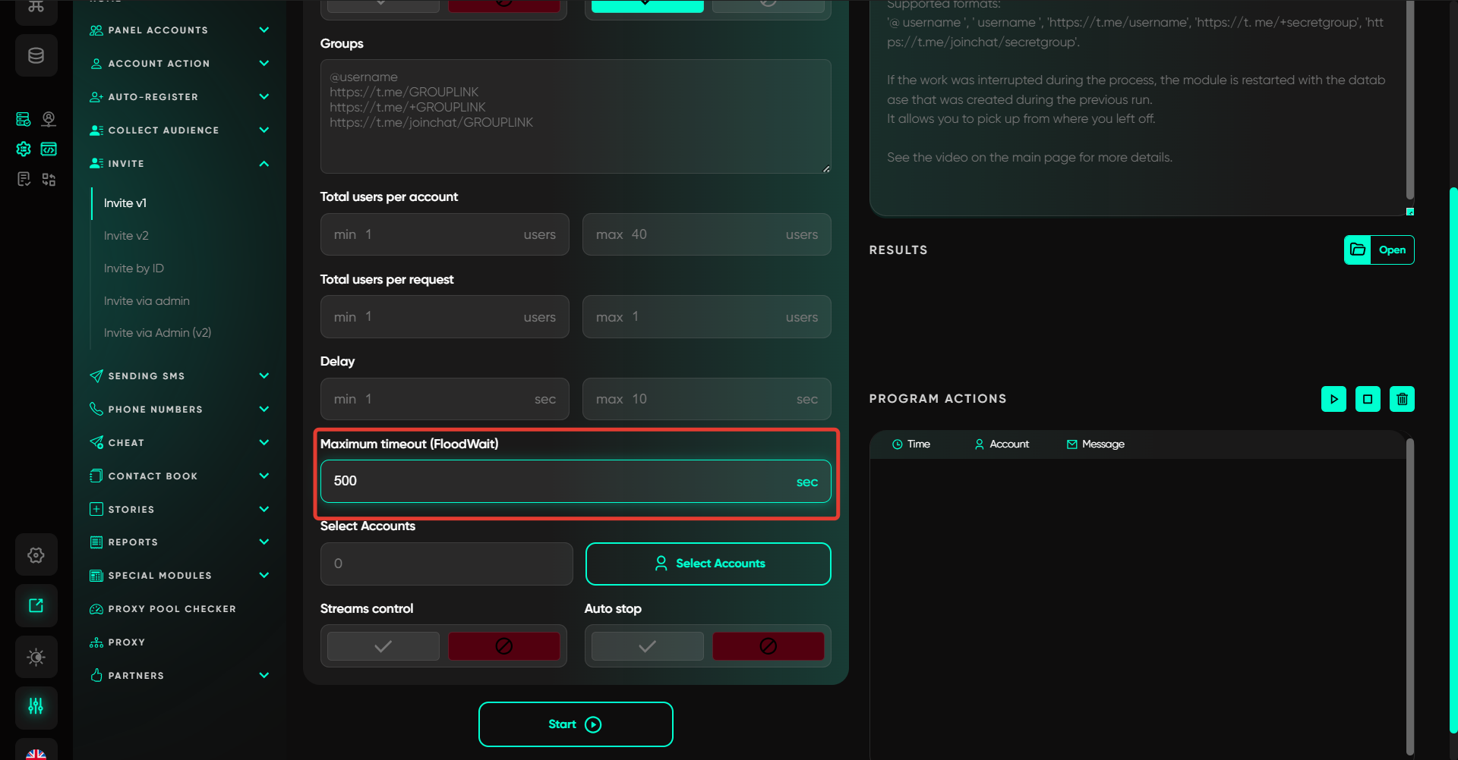The width and height of the screenshot is (1458, 760).
Task: Click the database icon in left rail
Action: pyautogui.click(x=36, y=55)
